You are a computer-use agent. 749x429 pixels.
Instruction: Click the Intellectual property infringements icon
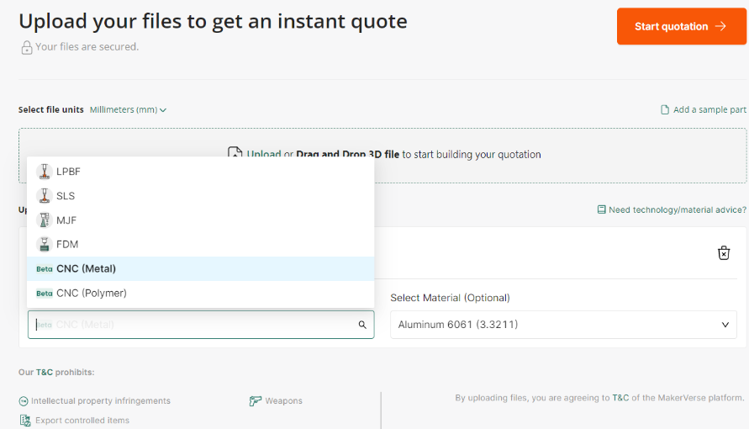[x=24, y=401]
